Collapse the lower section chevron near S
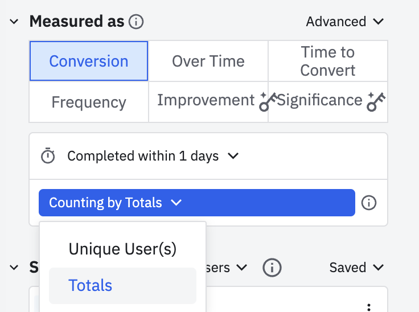This screenshot has height=312, width=419. pos(14,268)
